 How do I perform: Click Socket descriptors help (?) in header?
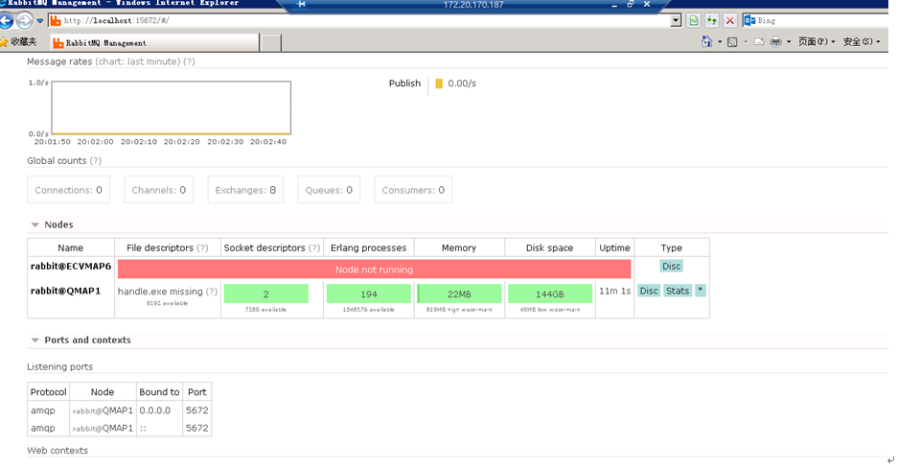tap(314, 247)
